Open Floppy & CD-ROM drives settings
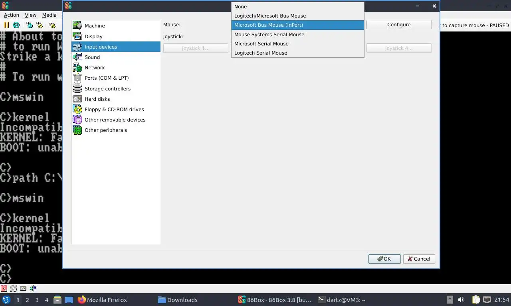 [116, 109]
